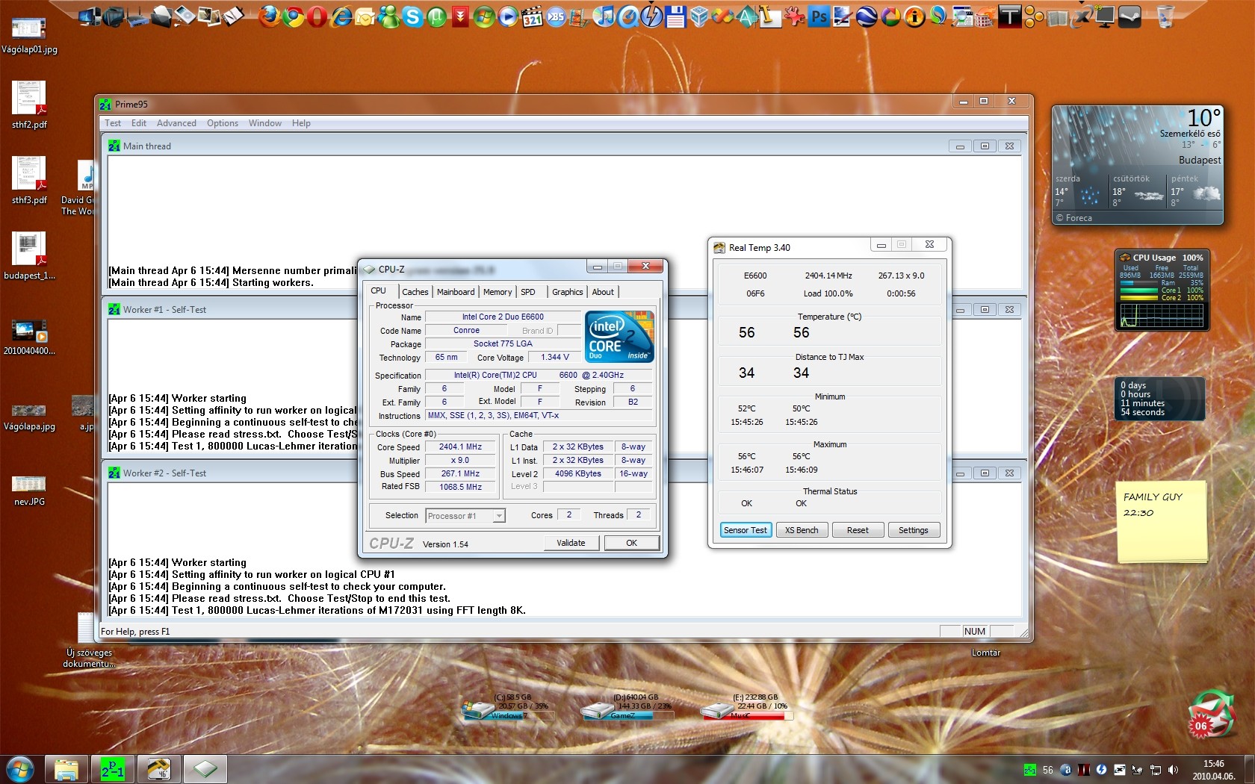Open Picasa from the top dock
This screenshot has width=1255, height=784.
click(890, 16)
